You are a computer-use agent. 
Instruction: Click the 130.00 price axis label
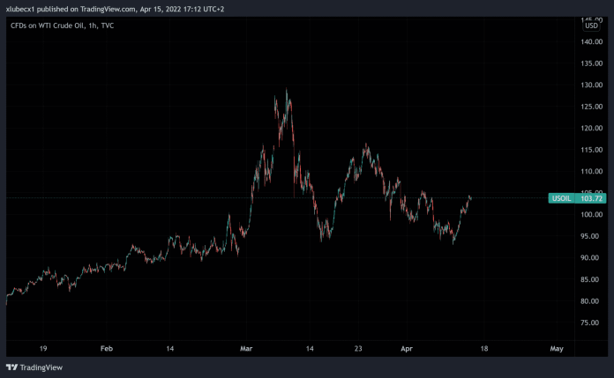tap(591, 85)
